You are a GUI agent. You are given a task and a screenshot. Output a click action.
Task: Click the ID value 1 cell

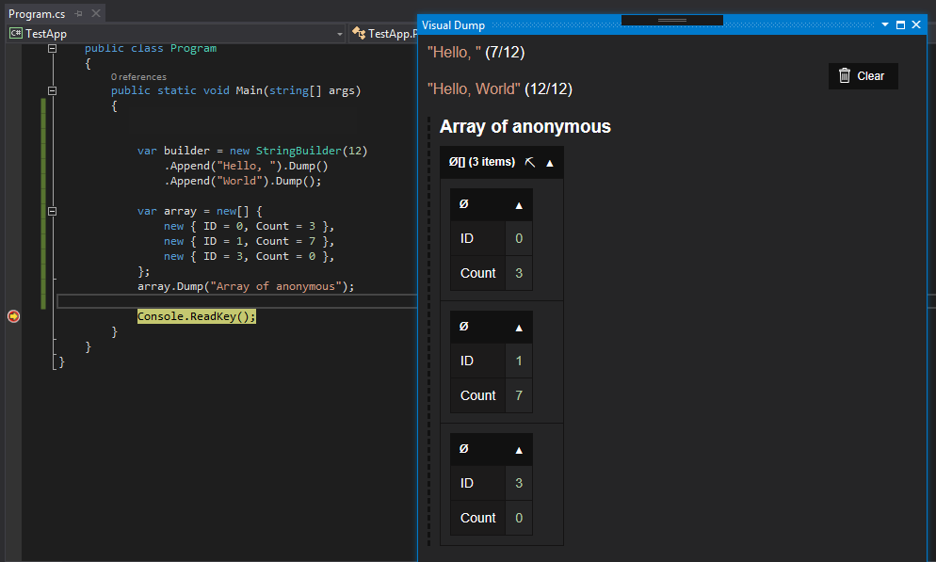tap(519, 361)
